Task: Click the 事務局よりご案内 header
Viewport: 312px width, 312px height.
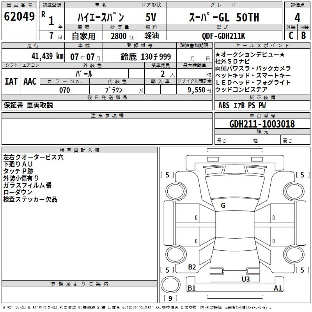Action: click(x=80, y=284)
